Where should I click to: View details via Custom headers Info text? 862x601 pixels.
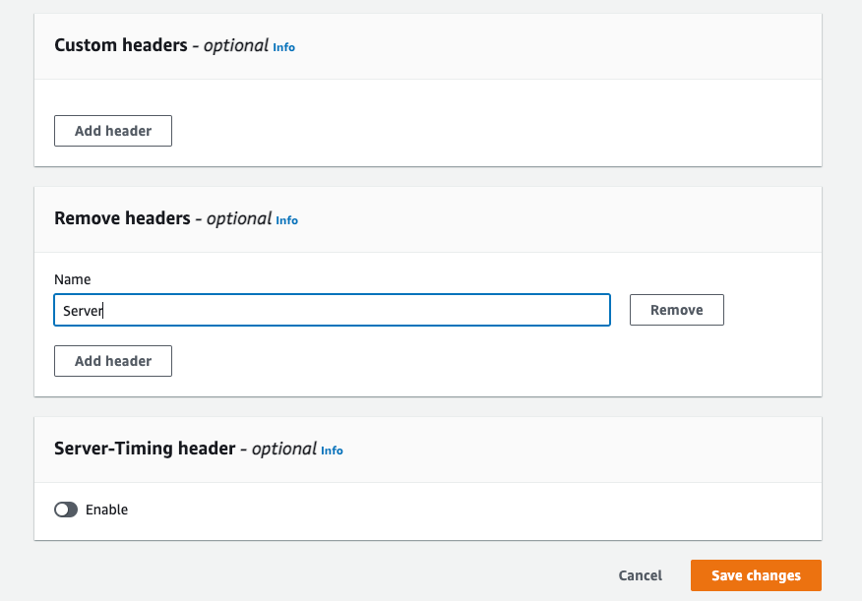(x=283, y=46)
